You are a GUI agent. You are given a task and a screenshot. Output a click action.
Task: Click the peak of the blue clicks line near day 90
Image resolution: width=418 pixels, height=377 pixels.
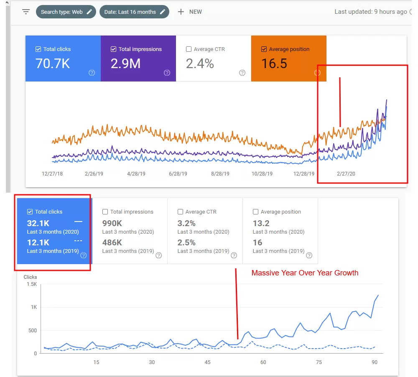pyautogui.click(x=378, y=295)
